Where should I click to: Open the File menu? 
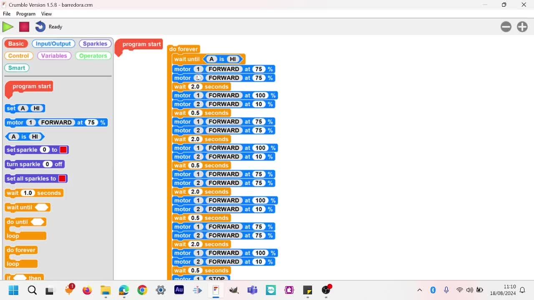pyautogui.click(x=7, y=14)
